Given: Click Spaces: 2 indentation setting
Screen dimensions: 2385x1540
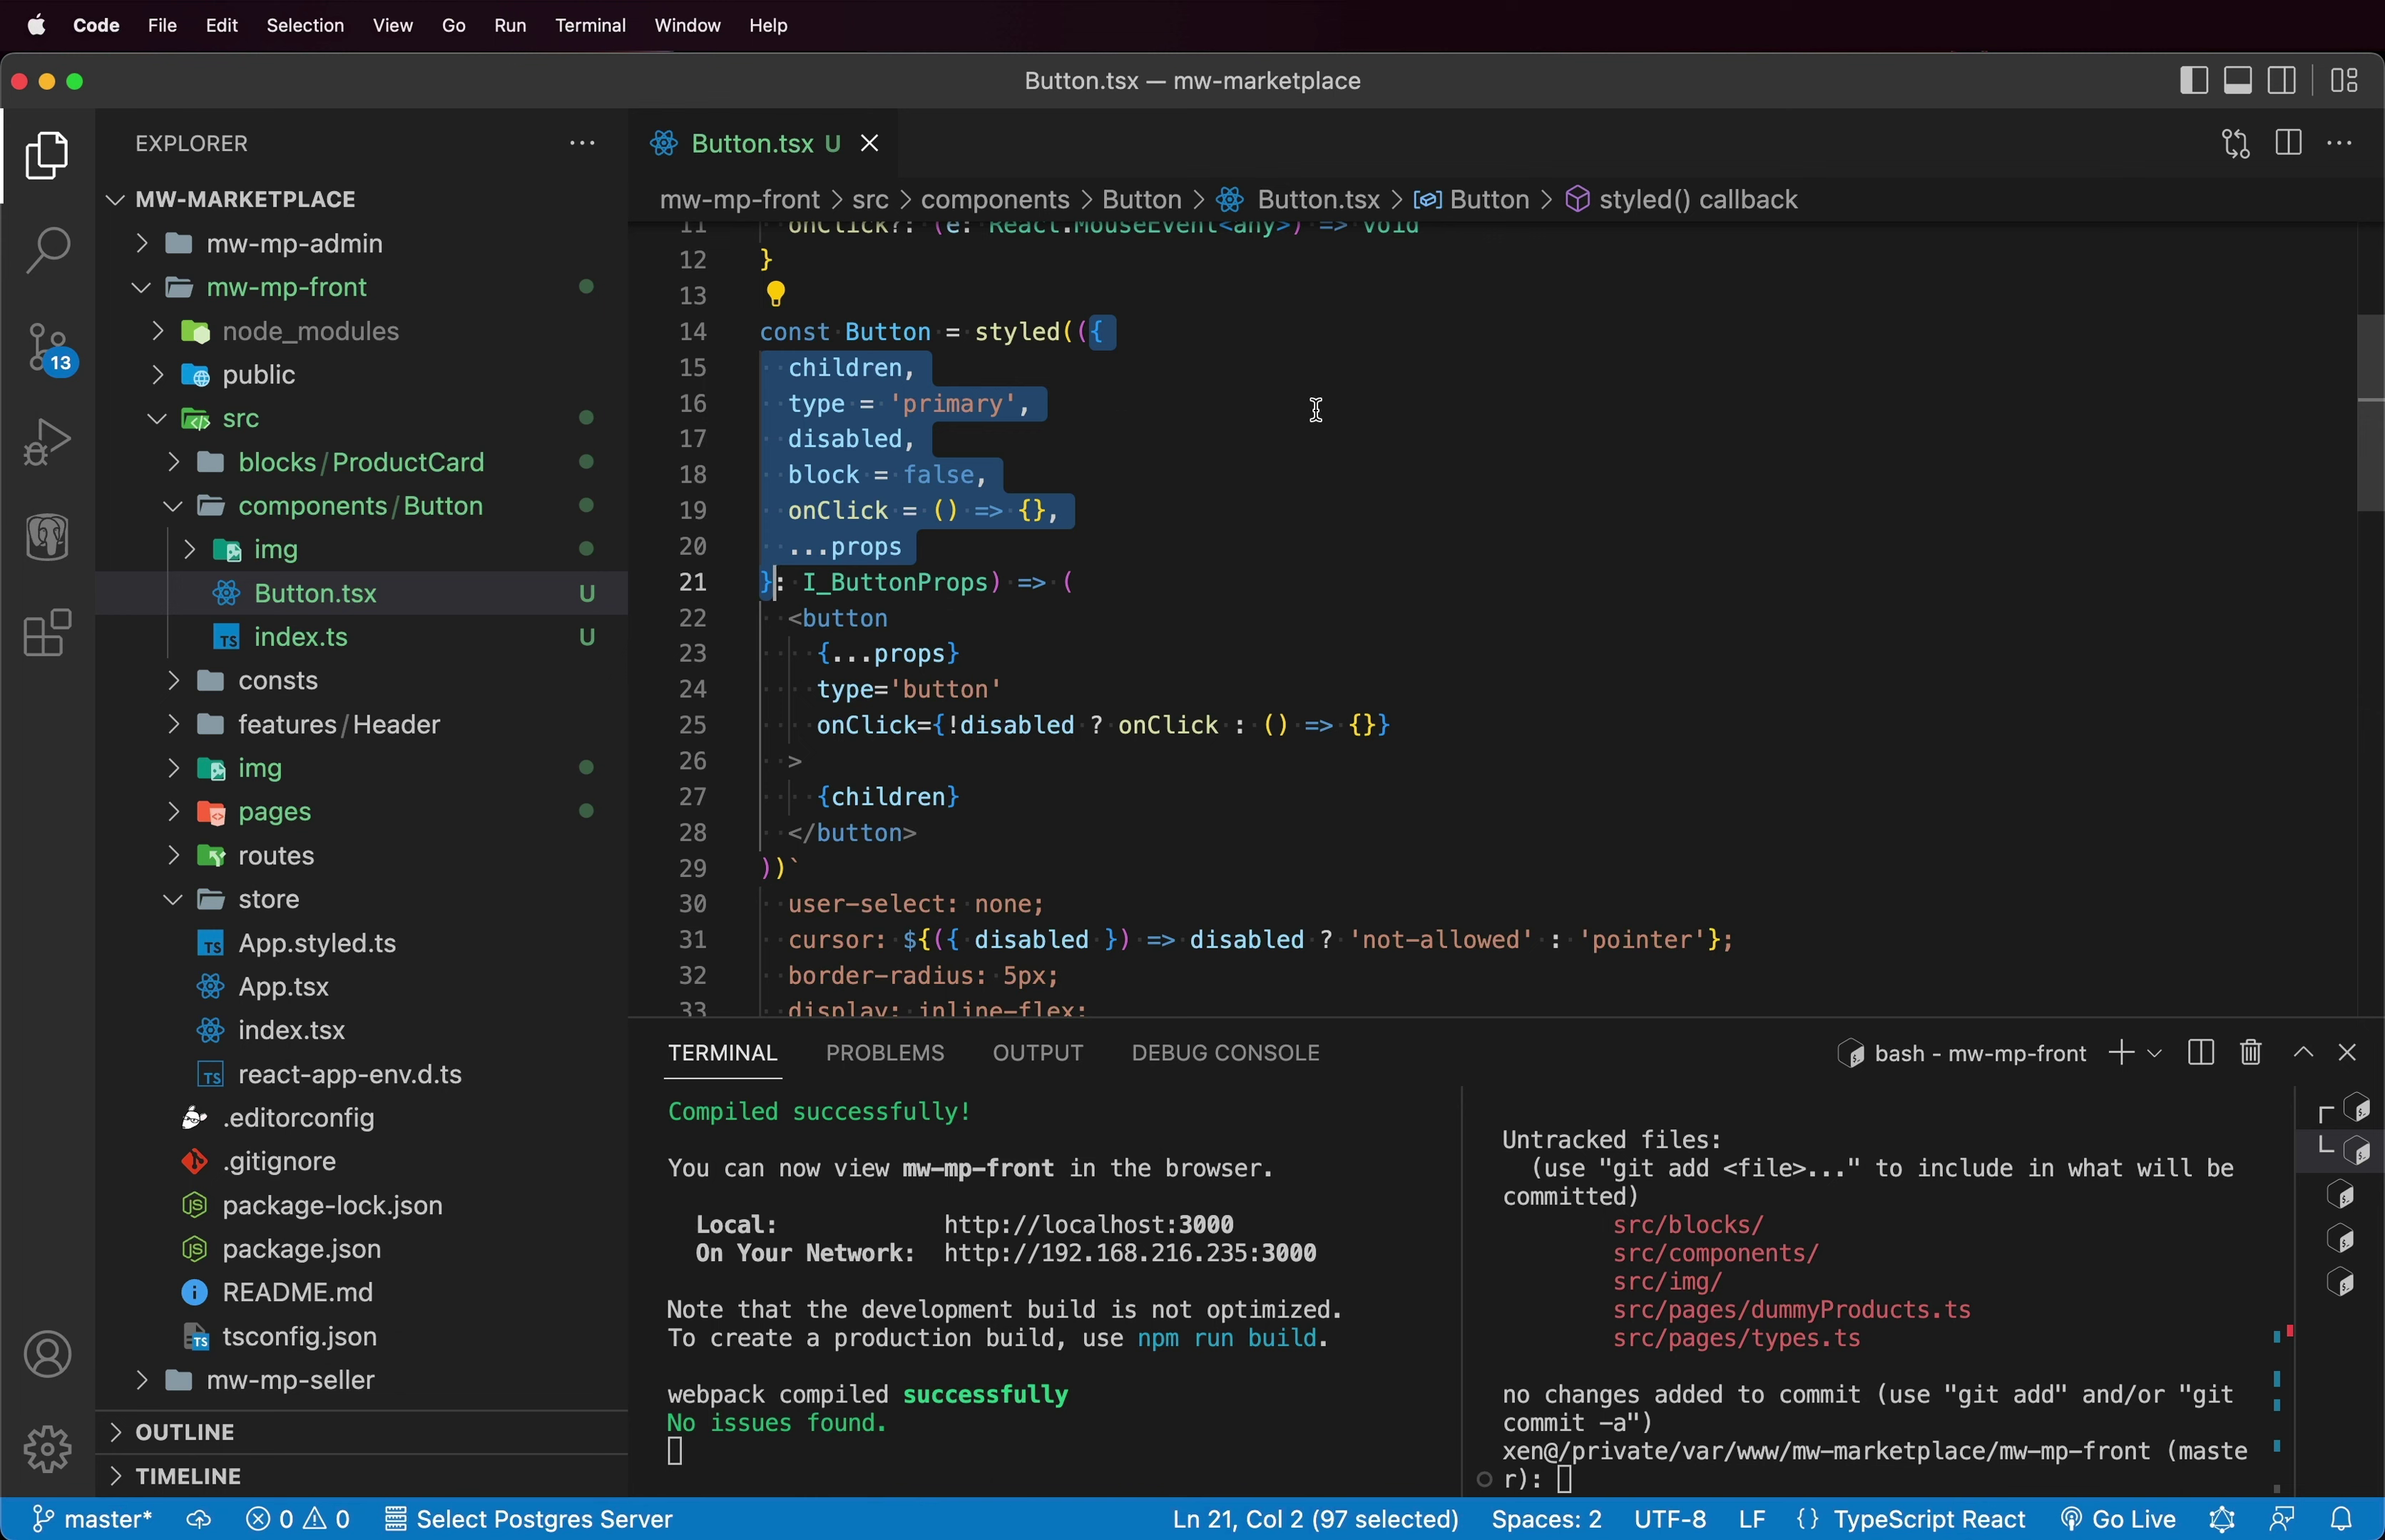Looking at the screenshot, I should pyautogui.click(x=1546, y=1519).
